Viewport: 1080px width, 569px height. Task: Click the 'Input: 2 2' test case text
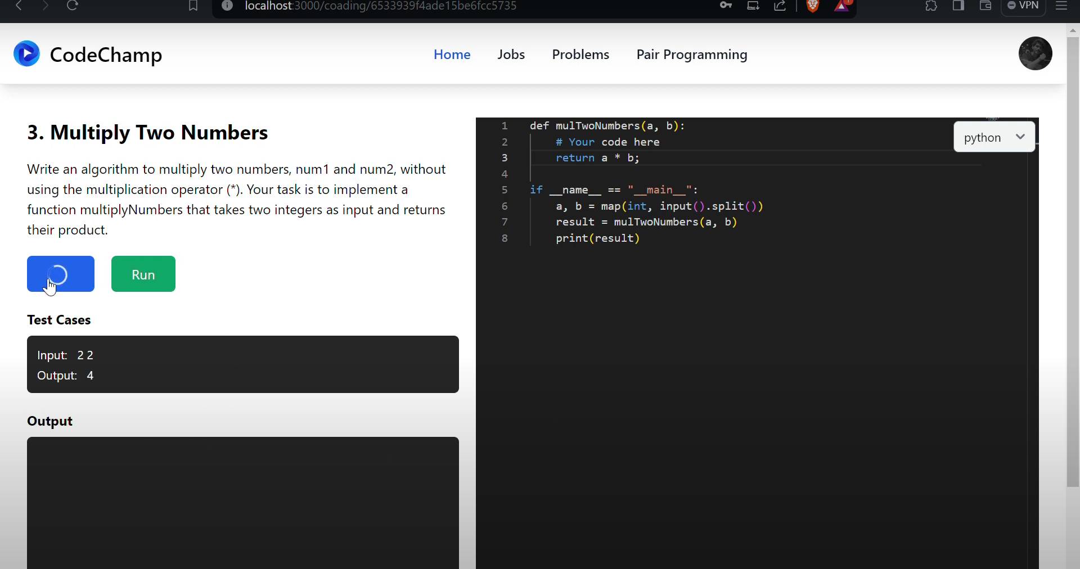tap(65, 355)
